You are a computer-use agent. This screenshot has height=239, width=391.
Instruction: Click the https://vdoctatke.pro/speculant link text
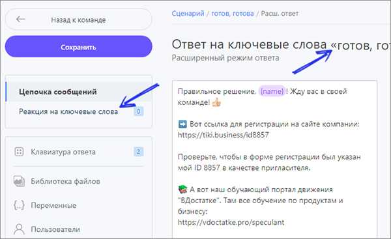click(x=231, y=222)
